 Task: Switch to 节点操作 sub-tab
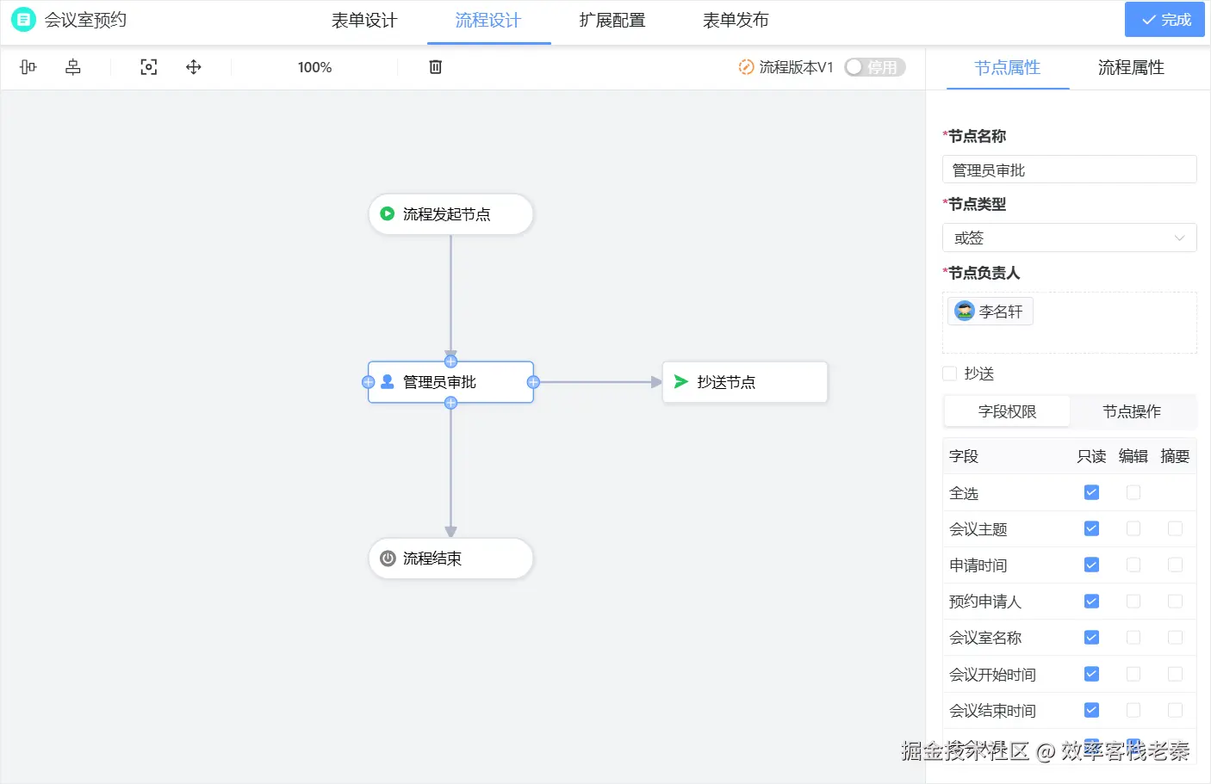(x=1132, y=411)
